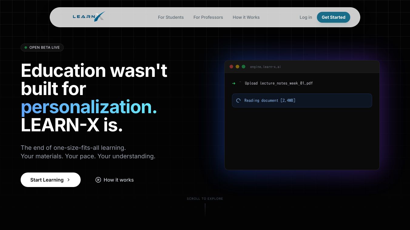
Task: Open the For Professors page
Action: (x=208, y=17)
